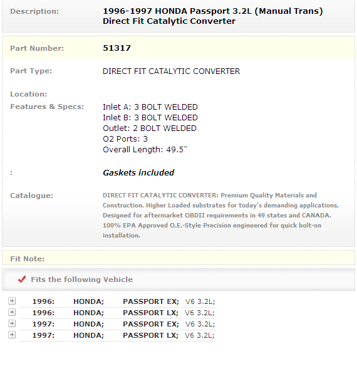Open 1996 HONDA PASSPORT EX vehicle row
The height and width of the screenshot is (371, 357).
pos(118,301)
